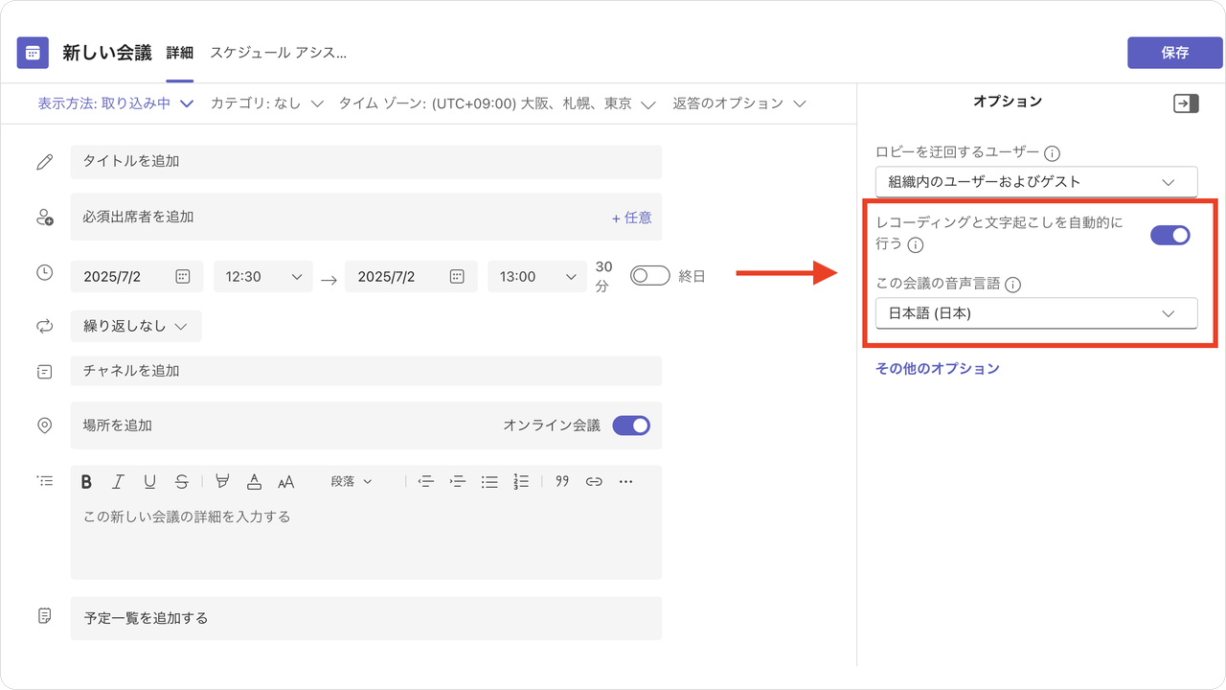Click the channel icon beside チャネルを追加
This screenshot has height=690, width=1226.
coord(44,371)
